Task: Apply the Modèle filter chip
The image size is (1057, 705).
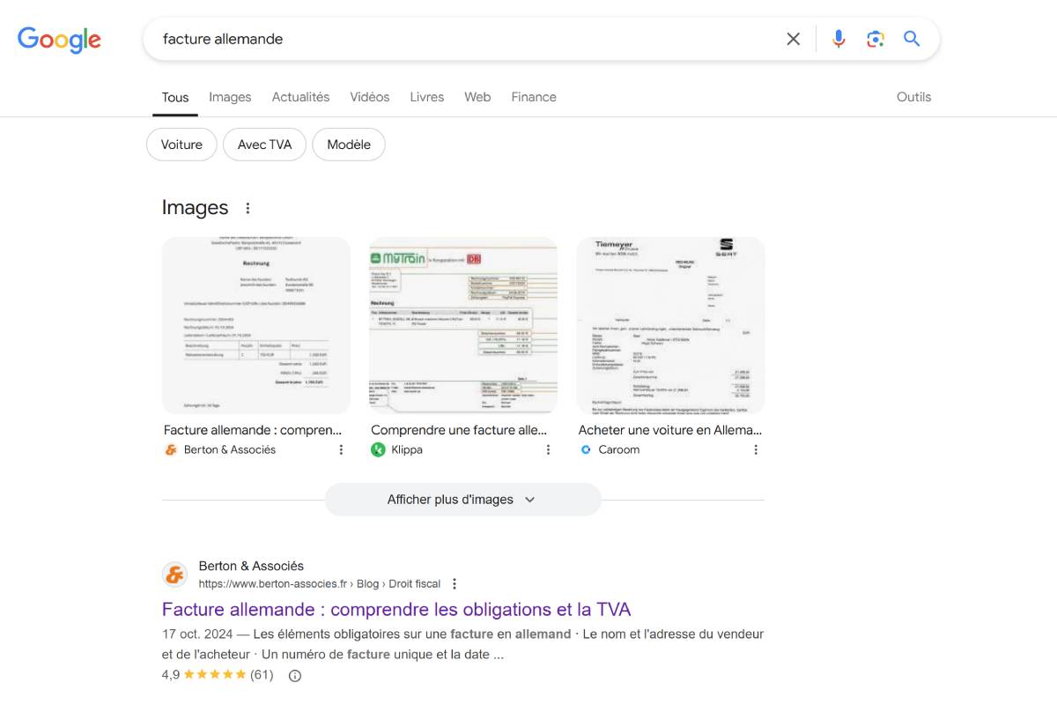Action: 349,145
